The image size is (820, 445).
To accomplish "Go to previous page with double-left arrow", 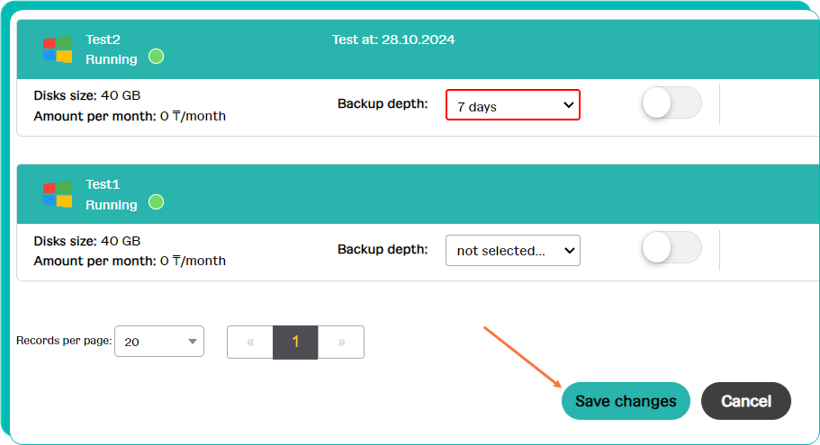I will [x=250, y=343].
